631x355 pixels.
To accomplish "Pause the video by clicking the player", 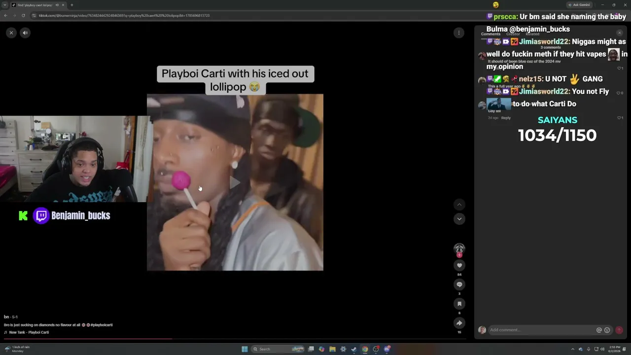I will [235, 182].
